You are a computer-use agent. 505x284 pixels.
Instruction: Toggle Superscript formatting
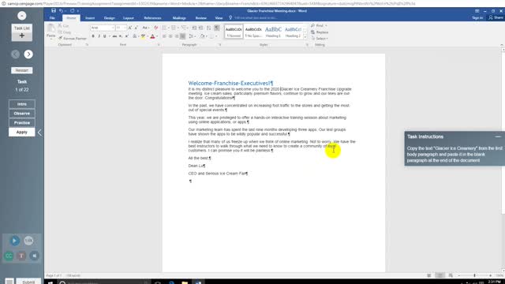[126, 36]
